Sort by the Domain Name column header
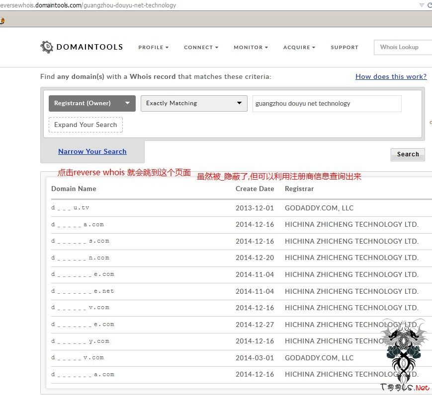Image resolution: width=432 pixels, height=395 pixels. pyautogui.click(x=74, y=189)
